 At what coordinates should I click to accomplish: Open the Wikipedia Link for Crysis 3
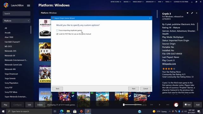point(169,64)
